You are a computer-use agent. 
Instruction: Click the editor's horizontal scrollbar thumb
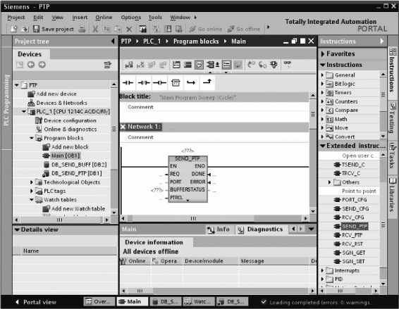[193, 218]
